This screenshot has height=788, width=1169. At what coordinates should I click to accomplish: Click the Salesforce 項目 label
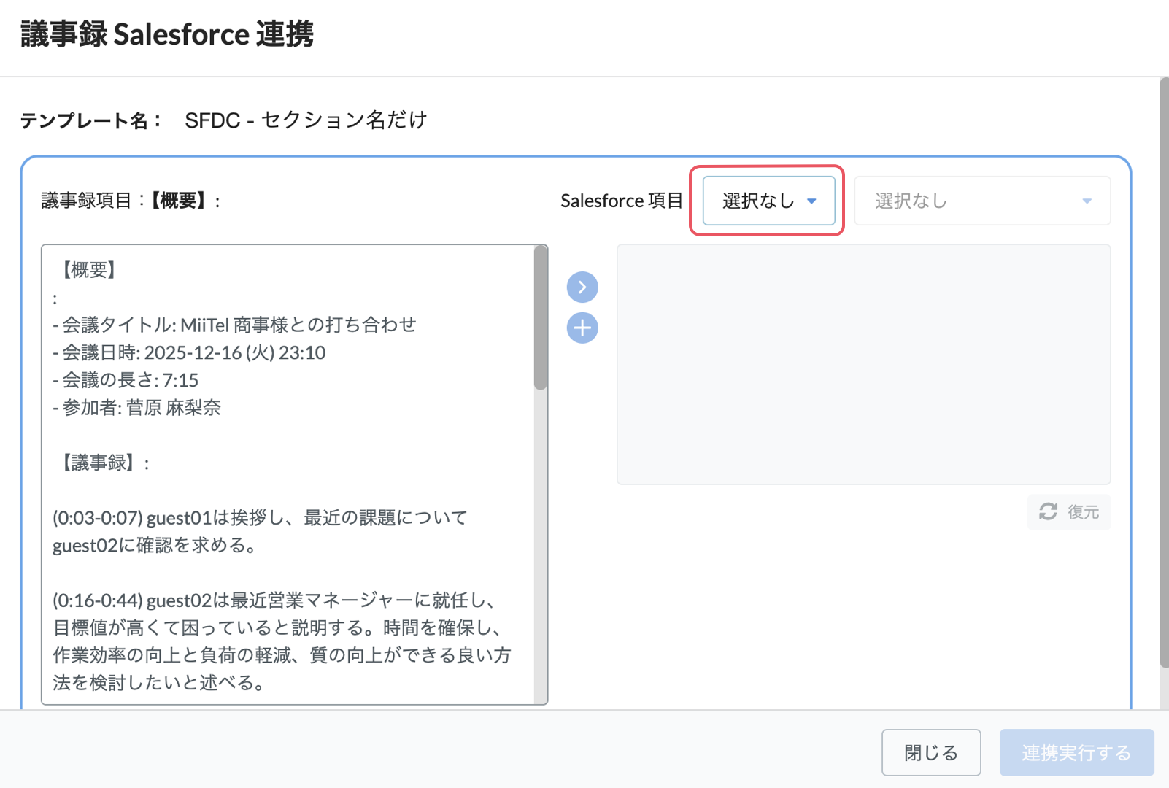(622, 201)
